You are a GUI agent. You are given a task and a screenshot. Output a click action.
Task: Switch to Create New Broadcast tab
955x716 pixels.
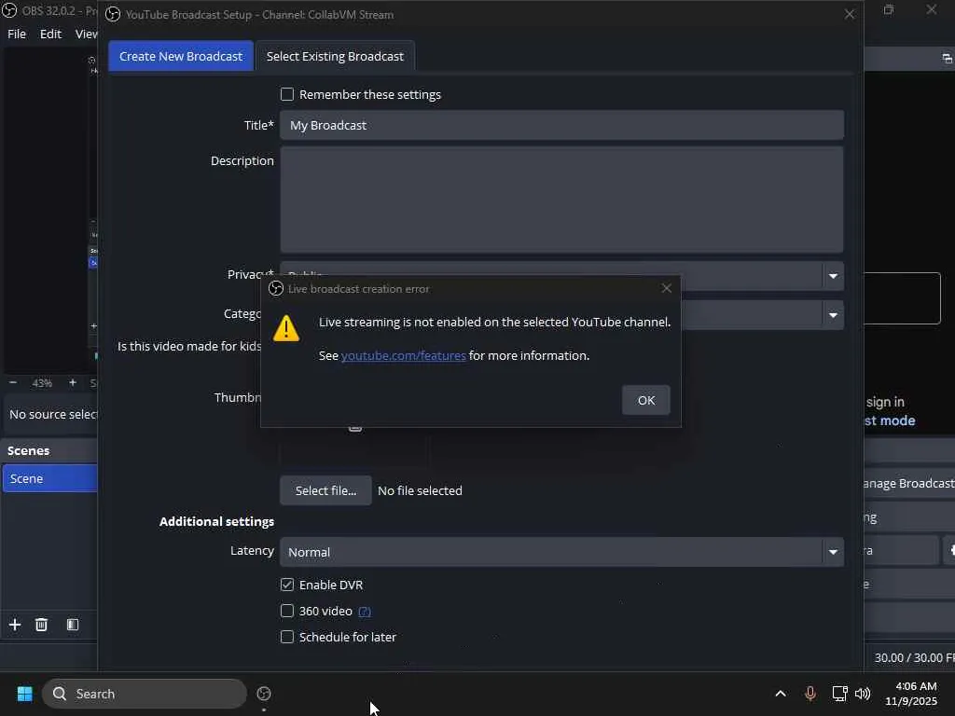pyautogui.click(x=181, y=56)
